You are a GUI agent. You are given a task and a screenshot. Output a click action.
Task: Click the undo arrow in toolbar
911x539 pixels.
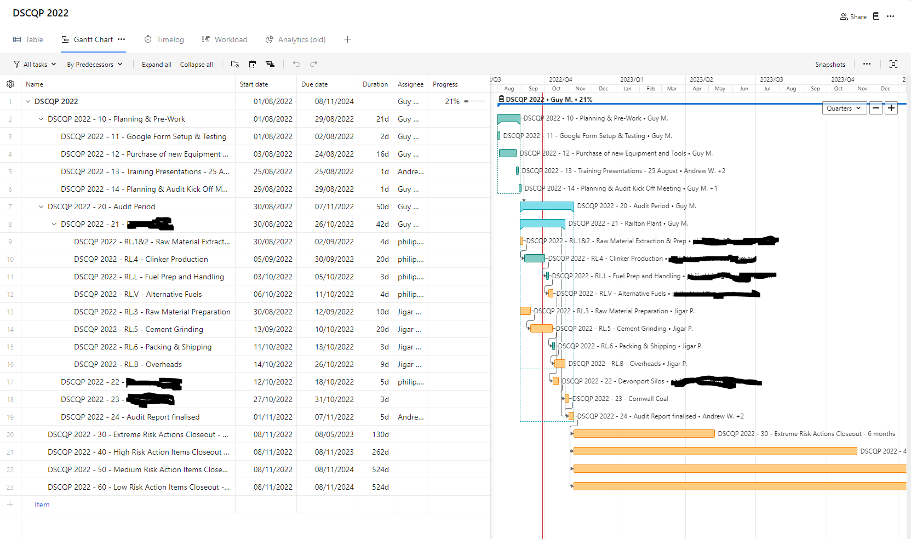[296, 64]
